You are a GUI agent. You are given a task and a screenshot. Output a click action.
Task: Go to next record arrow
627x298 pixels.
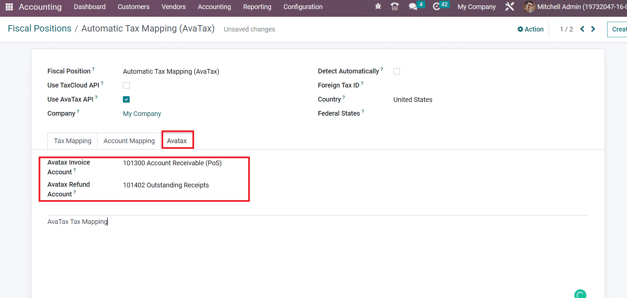[593, 29]
